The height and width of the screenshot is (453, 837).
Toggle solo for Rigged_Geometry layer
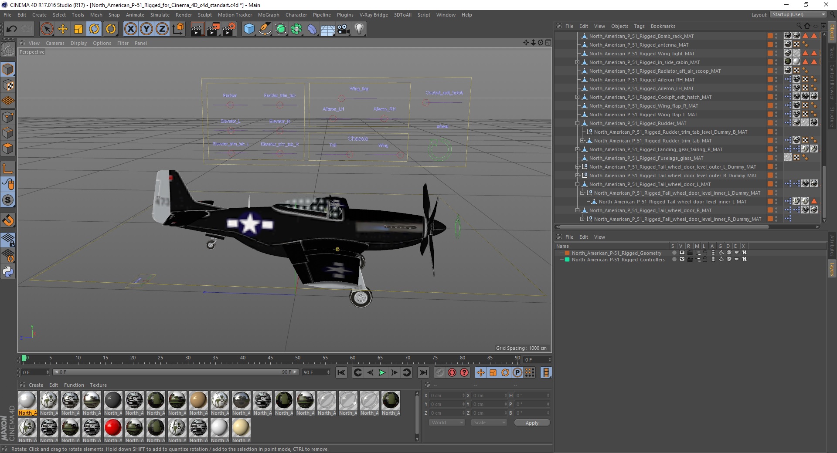pyautogui.click(x=674, y=253)
